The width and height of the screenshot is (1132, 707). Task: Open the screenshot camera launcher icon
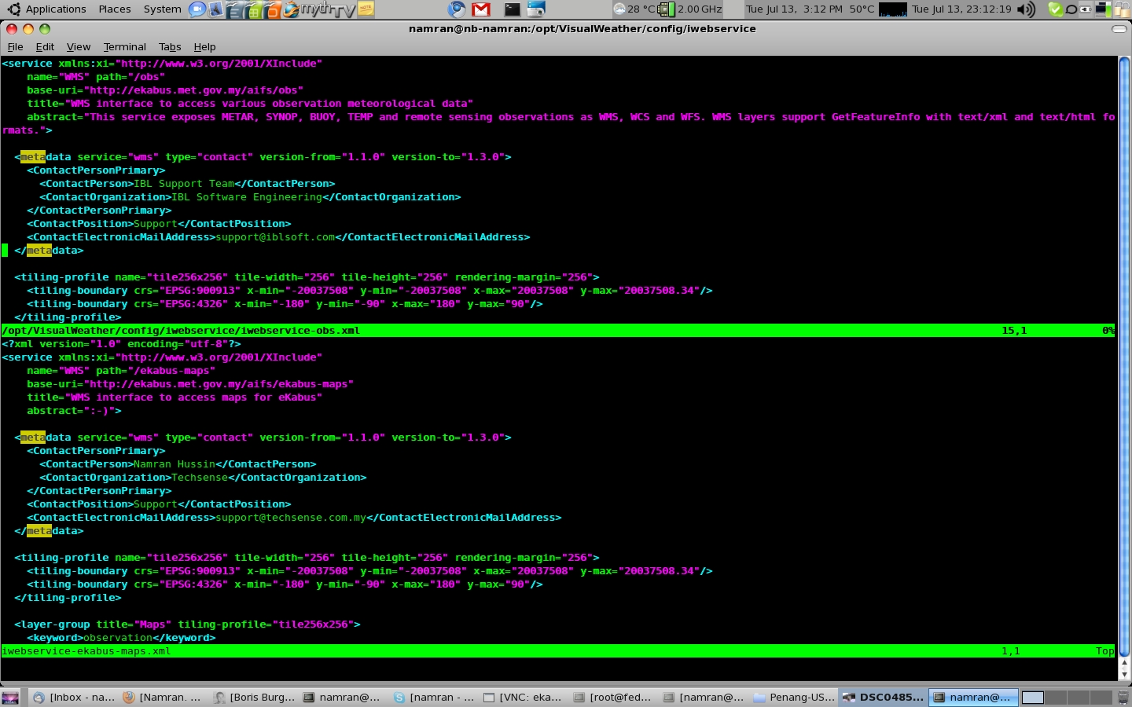[x=536, y=9]
